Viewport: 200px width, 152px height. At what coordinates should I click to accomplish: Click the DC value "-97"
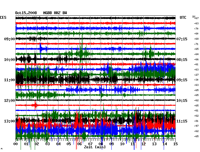196,126
